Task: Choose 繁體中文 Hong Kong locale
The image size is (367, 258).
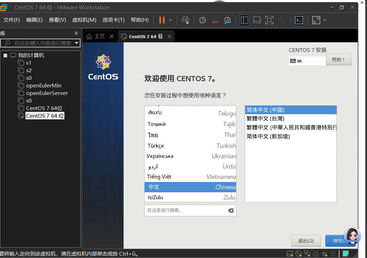Action: tap(291, 128)
